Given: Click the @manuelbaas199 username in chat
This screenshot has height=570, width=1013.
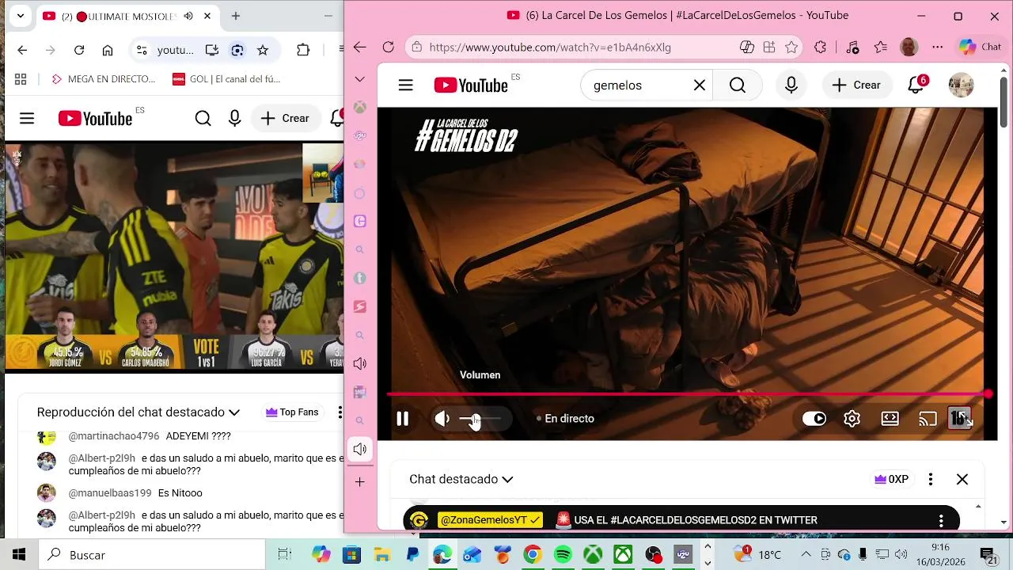Looking at the screenshot, I should pyautogui.click(x=110, y=493).
